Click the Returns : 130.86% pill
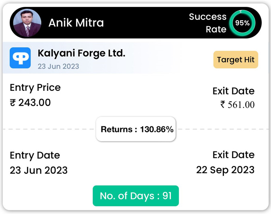Viewport: 271px width, 214px height. tap(136, 129)
